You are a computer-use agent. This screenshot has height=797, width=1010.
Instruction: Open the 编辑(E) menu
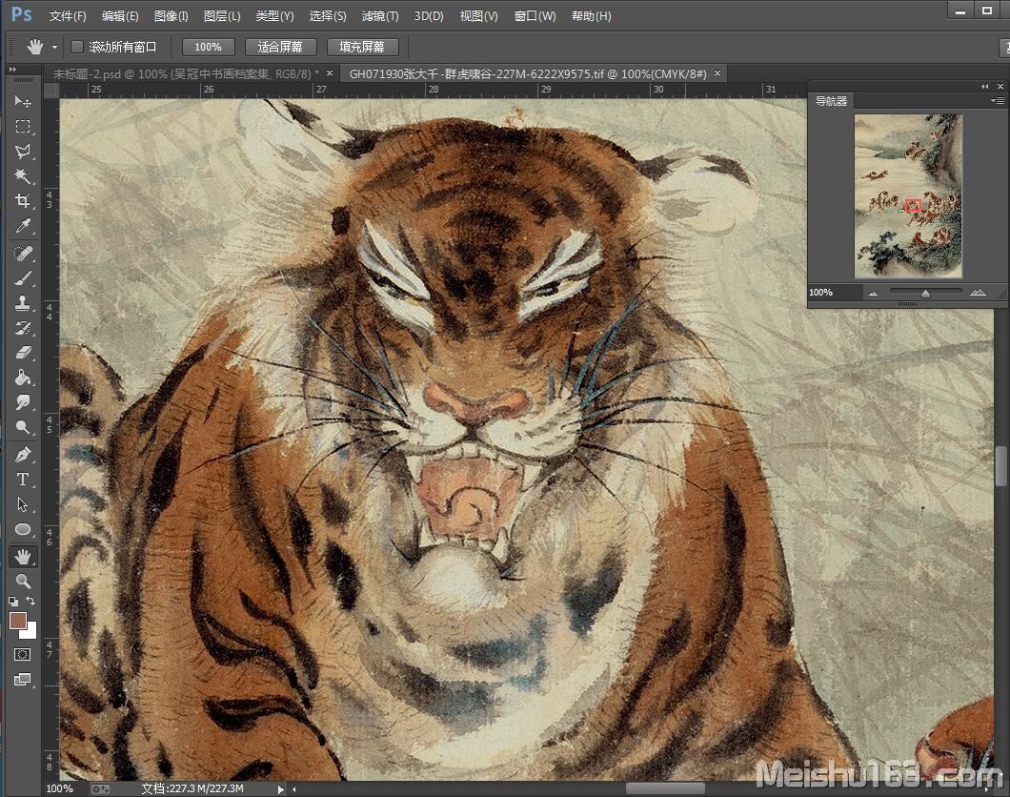coord(120,16)
